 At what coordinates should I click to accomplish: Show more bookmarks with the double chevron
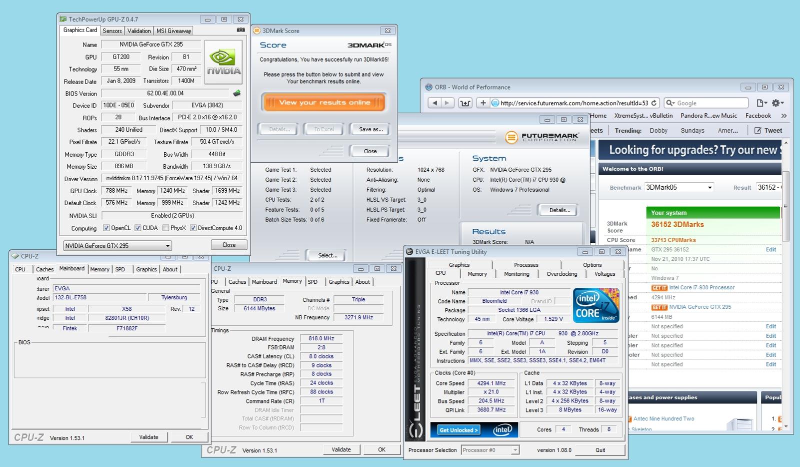point(783,116)
